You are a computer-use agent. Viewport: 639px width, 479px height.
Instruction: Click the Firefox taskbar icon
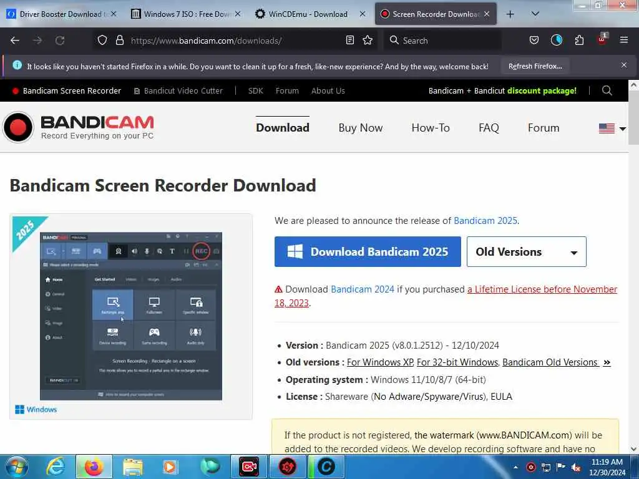94,467
